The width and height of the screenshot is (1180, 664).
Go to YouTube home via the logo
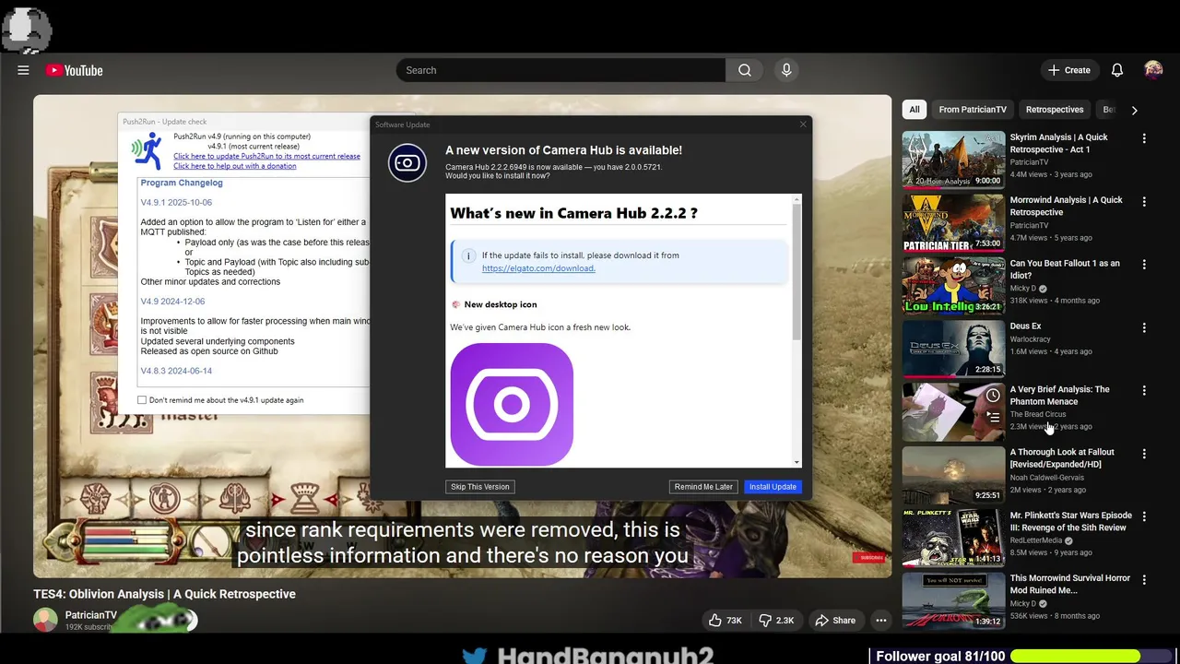pos(74,70)
